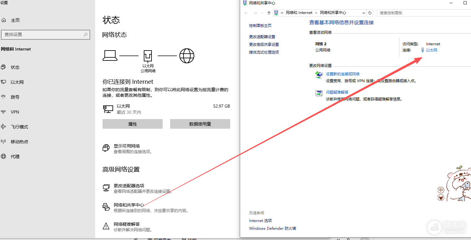
Task: Click the 设置新的连接或网络 icon
Action: (319, 75)
